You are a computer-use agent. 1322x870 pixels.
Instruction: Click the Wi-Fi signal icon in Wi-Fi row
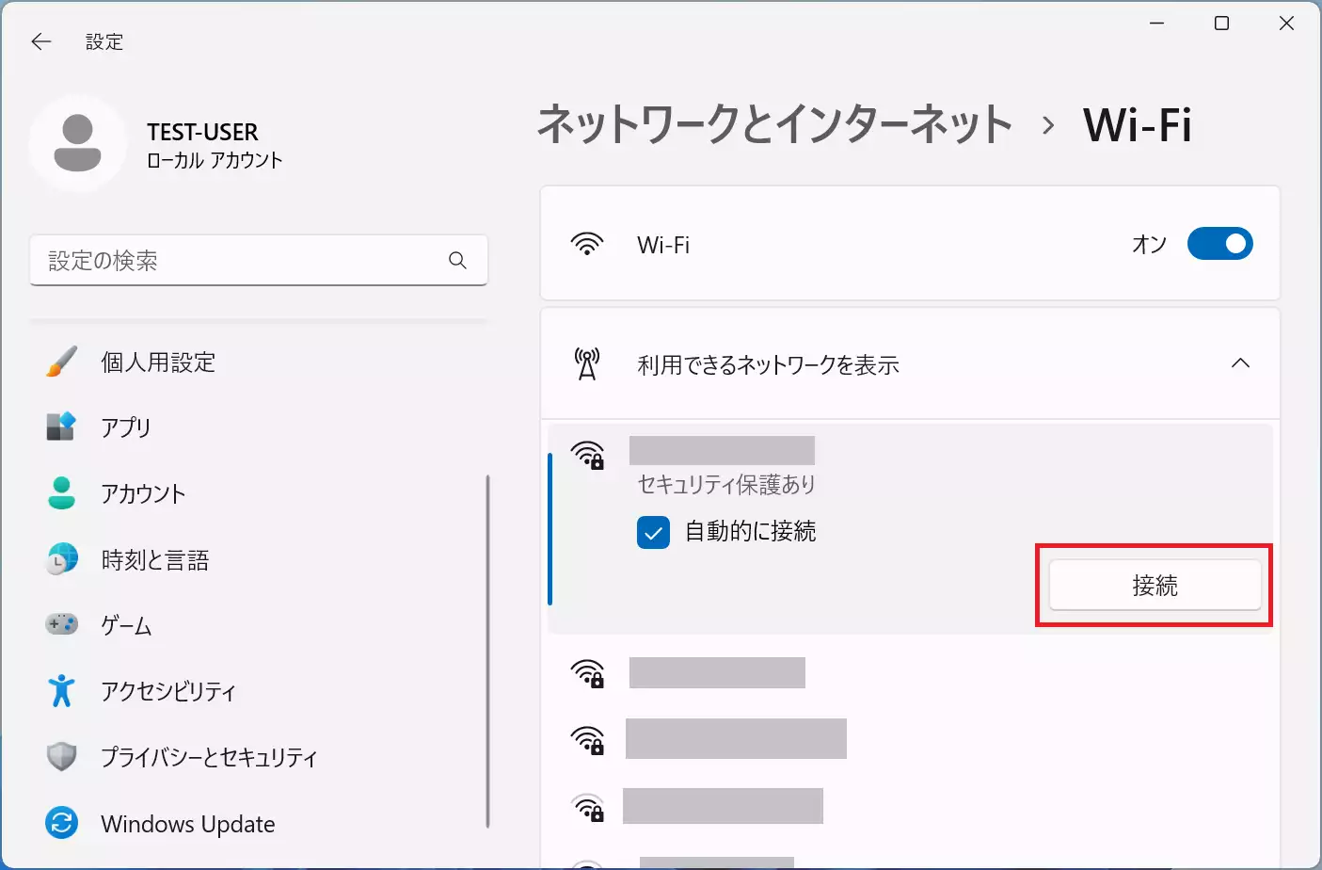pyautogui.click(x=587, y=244)
